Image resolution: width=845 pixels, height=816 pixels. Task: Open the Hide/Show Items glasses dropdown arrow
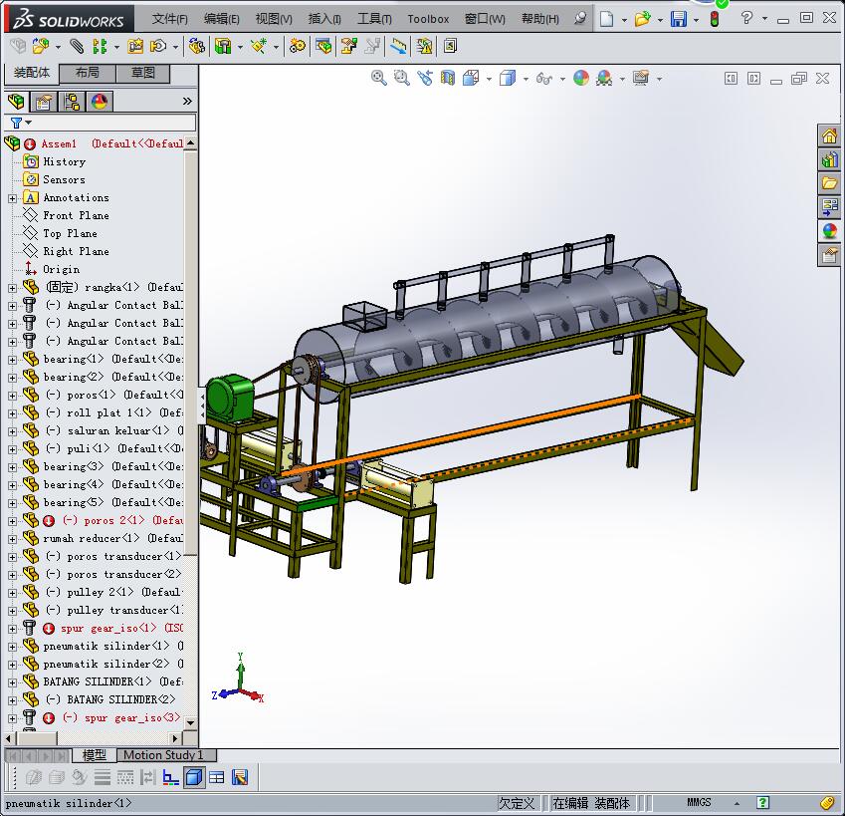tap(562, 79)
